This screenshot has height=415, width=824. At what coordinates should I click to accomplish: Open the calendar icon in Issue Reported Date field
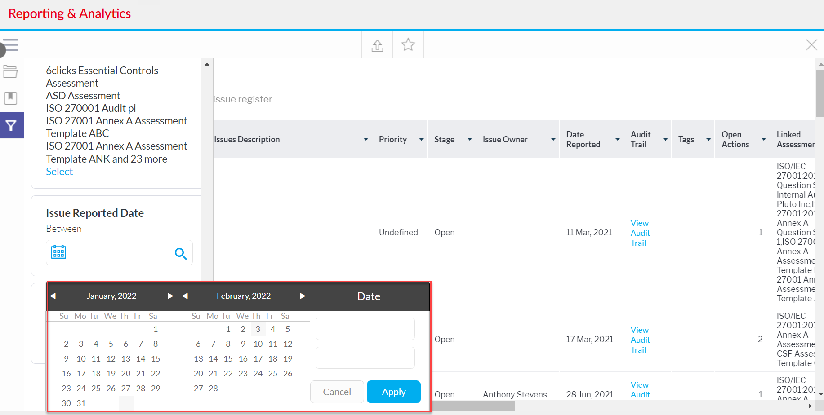[58, 252]
